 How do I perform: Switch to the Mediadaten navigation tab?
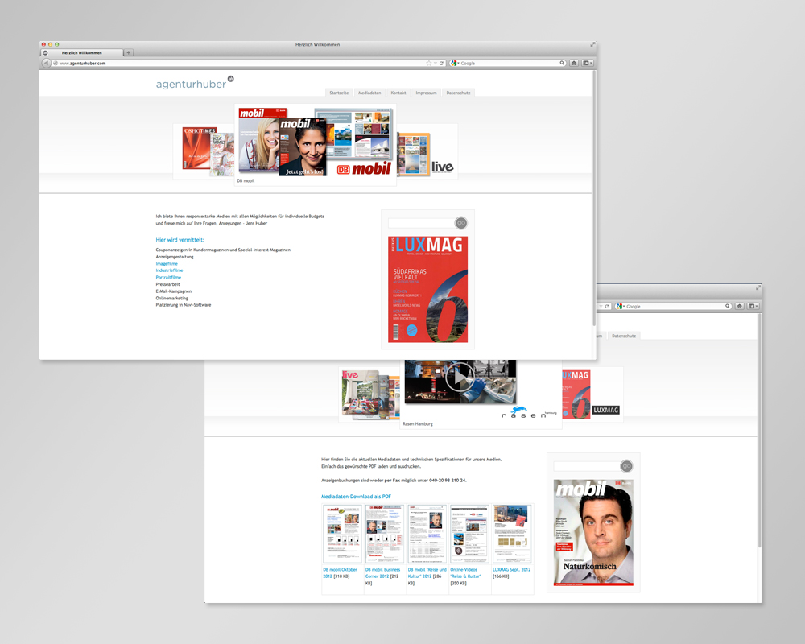click(369, 93)
